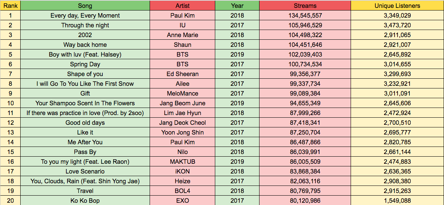Screen dimensions: 444x205
Task: Click the artist cell 'Anne Marie'
Action: point(183,35)
